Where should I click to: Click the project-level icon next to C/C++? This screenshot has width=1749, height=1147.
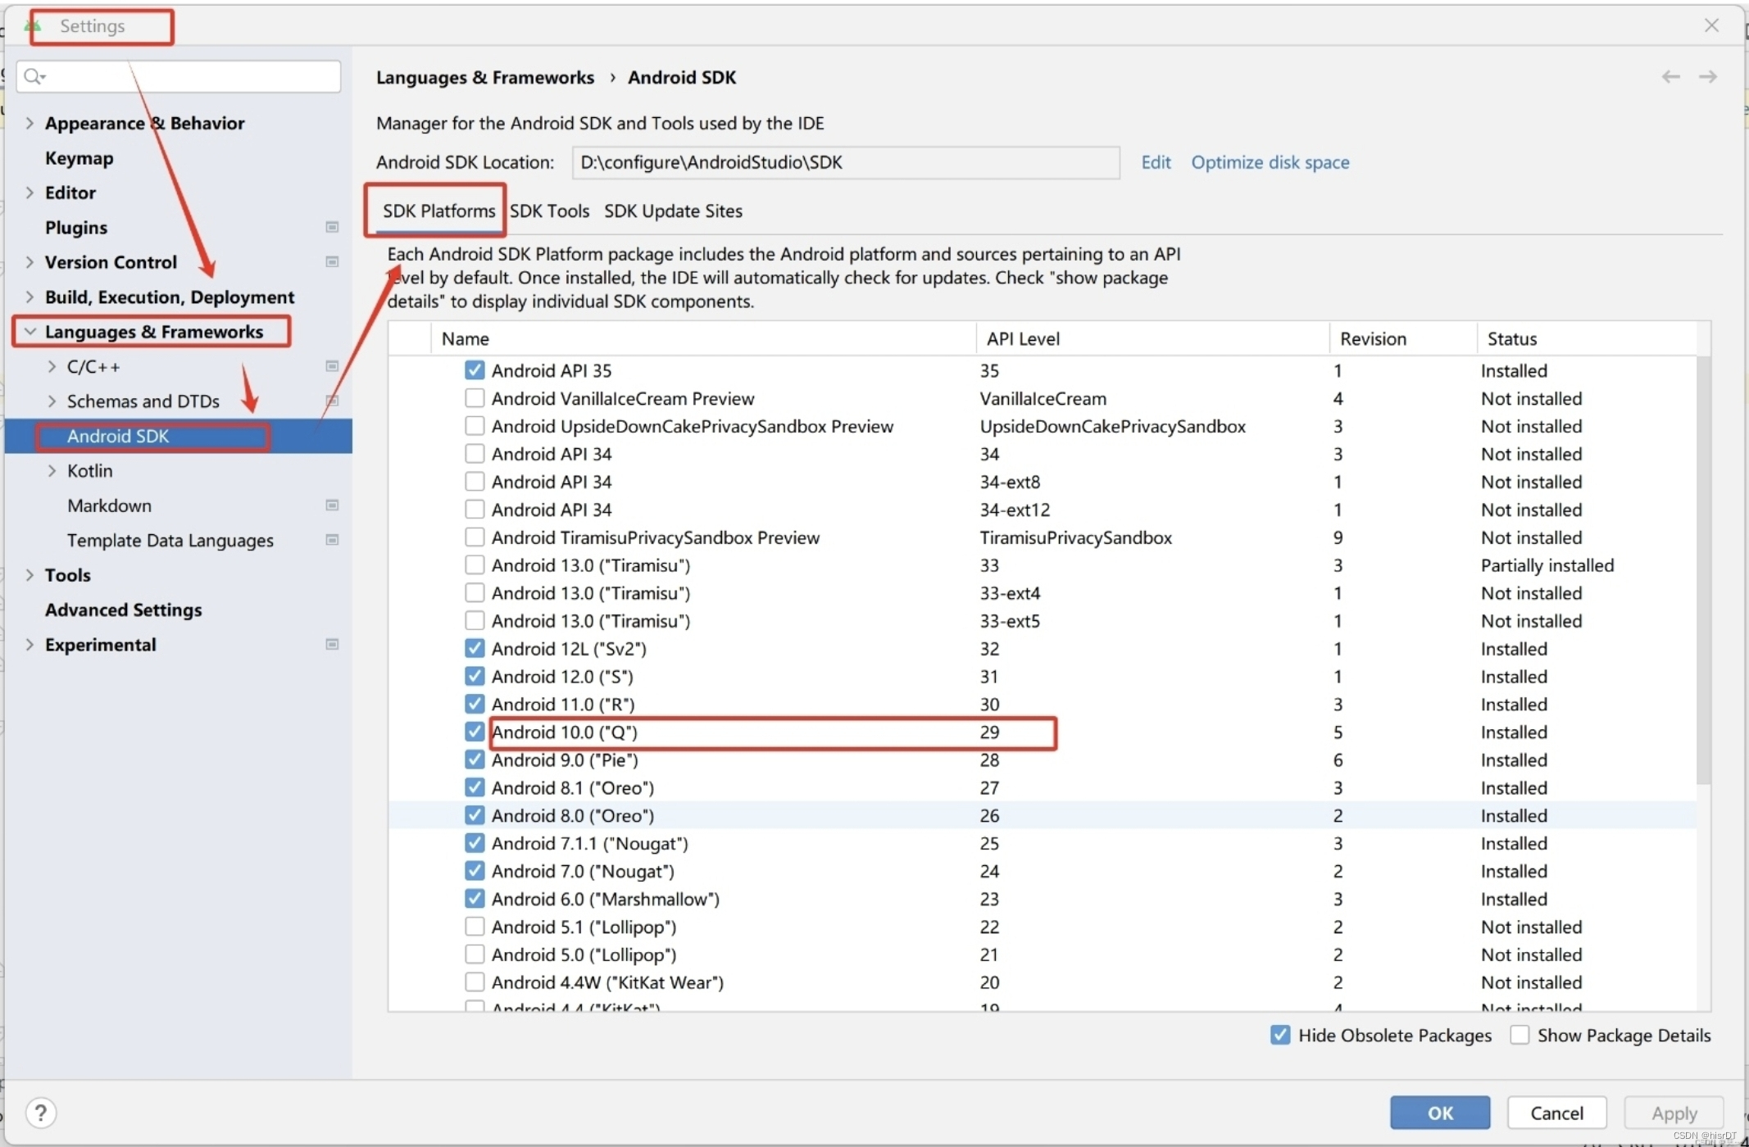[332, 366]
